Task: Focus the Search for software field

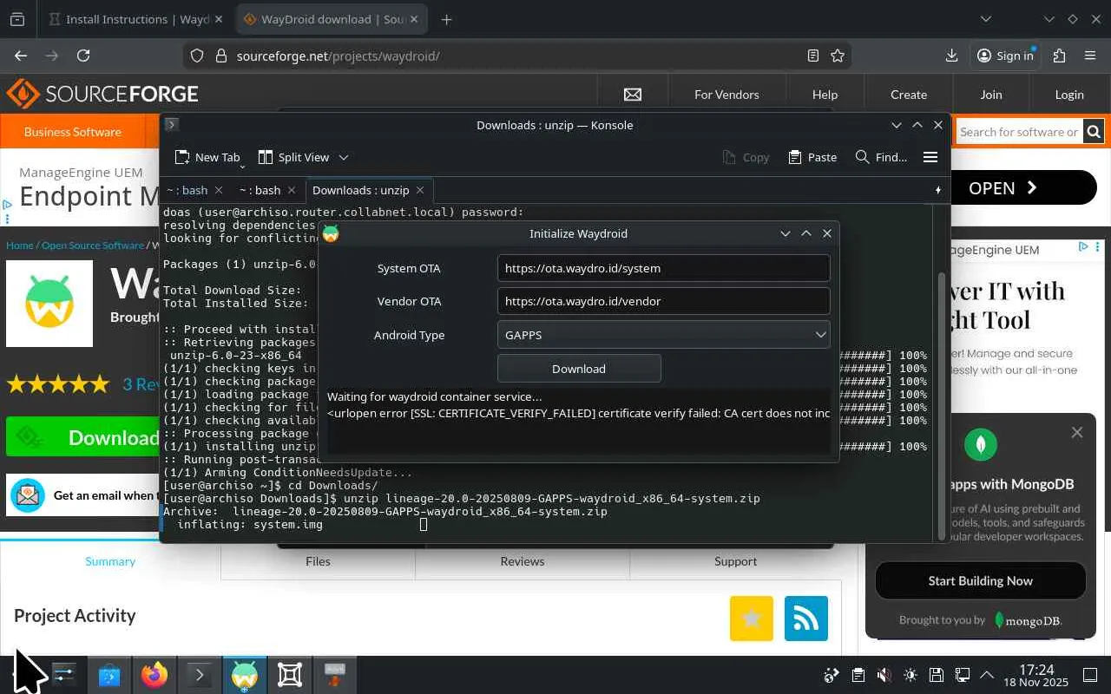Action: click(x=1019, y=132)
